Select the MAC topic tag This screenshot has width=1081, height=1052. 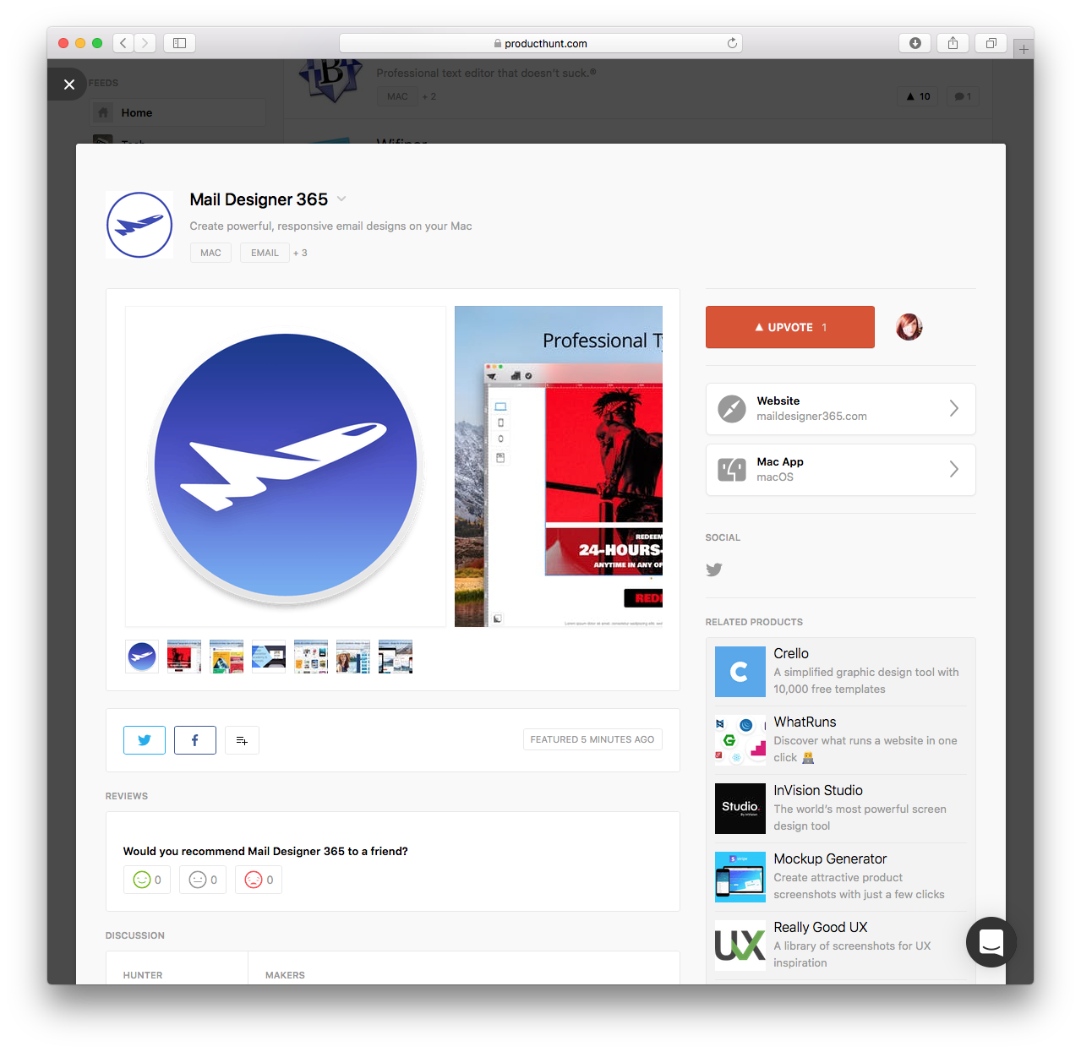tap(210, 253)
